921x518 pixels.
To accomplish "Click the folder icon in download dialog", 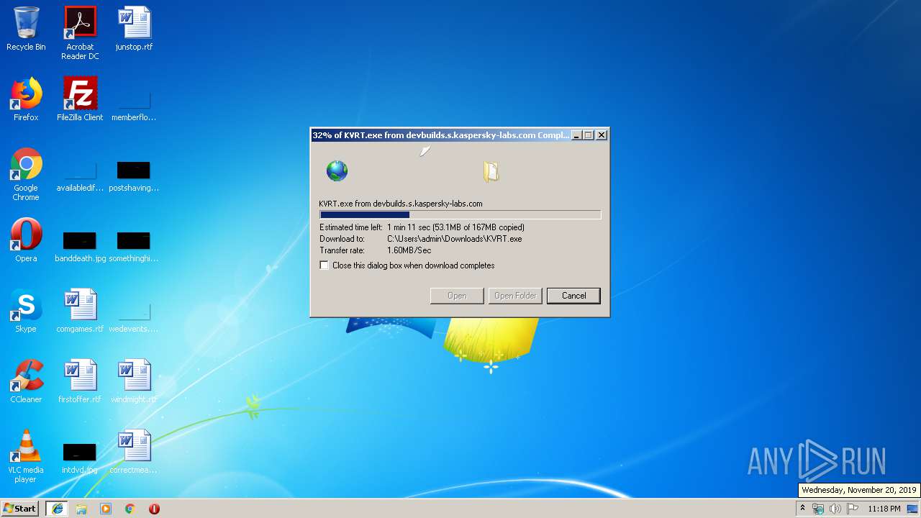I will [x=491, y=171].
